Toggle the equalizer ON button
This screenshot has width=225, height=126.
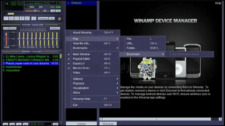click(6, 28)
